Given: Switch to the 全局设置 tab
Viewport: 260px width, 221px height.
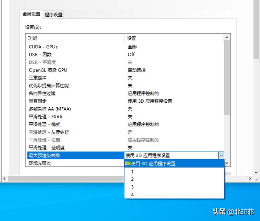Looking at the screenshot, I should pos(31,14).
